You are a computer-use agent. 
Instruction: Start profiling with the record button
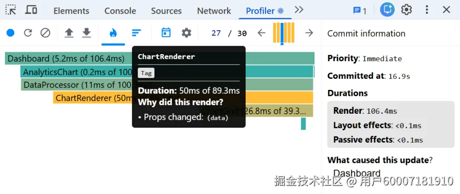[x=10, y=33]
